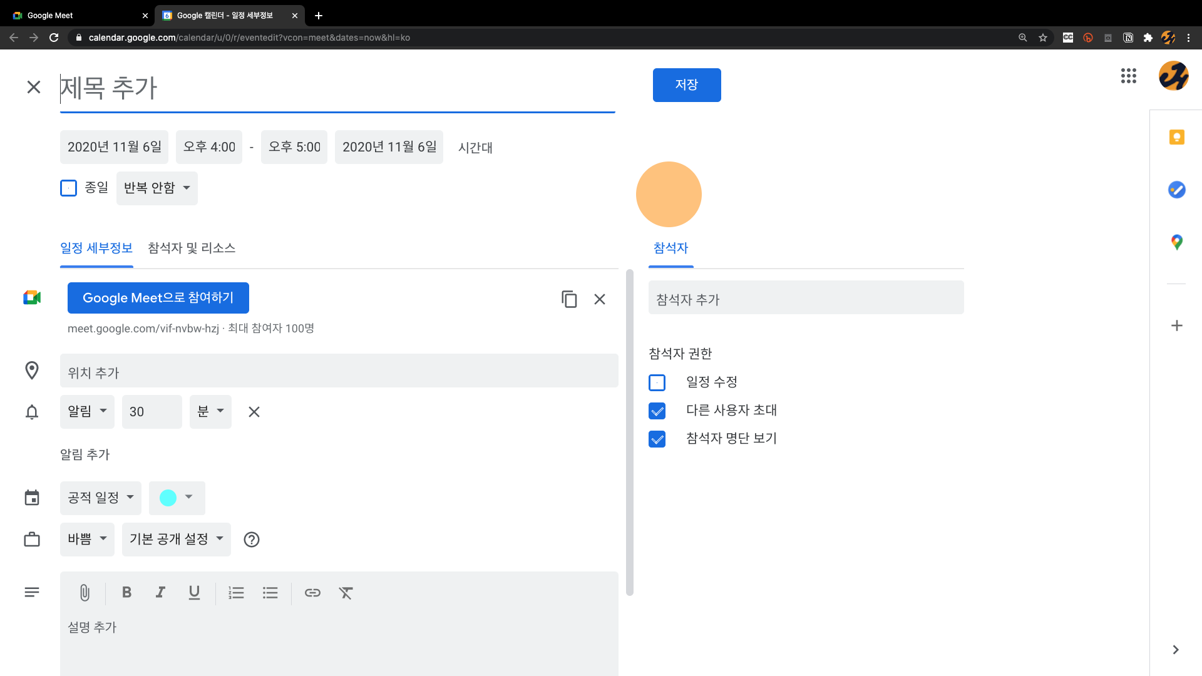Open Google Maps from side panel
The width and height of the screenshot is (1202, 676).
[1176, 242]
